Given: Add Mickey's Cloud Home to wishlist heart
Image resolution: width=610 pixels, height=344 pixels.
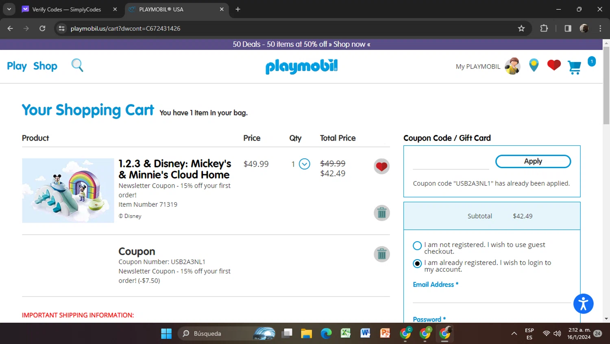Looking at the screenshot, I should 381,166.
